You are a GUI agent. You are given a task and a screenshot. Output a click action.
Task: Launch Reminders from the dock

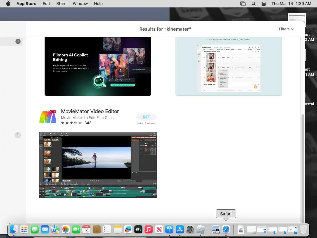[107, 230]
